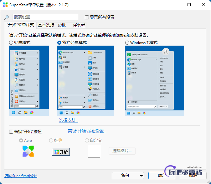Screen dimensions: 211x184
Task: Choose the Aero button style radio
Action: click(x=21, y=141)
